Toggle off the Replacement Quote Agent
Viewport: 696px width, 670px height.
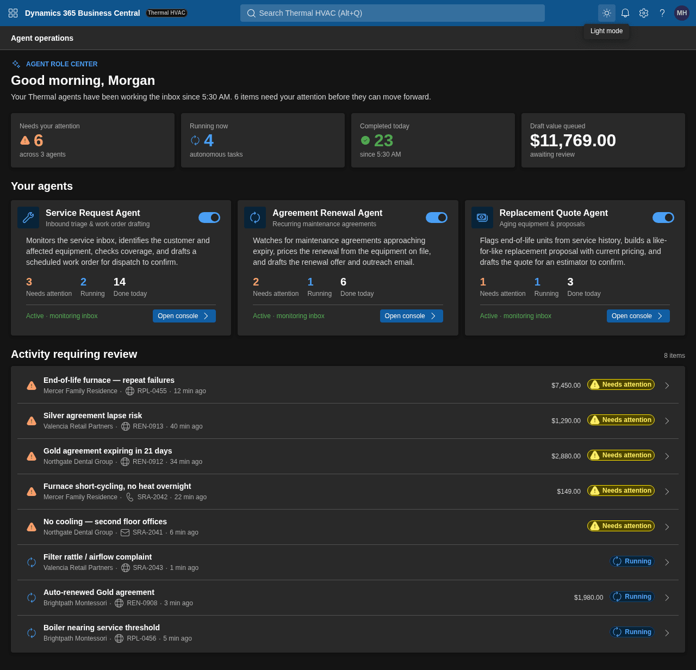(663, 218)
